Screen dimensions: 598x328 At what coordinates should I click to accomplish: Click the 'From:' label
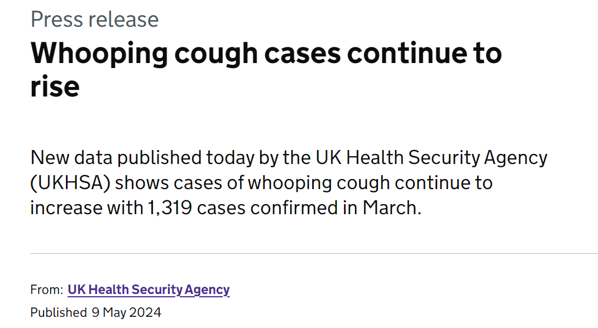[46, 290]
